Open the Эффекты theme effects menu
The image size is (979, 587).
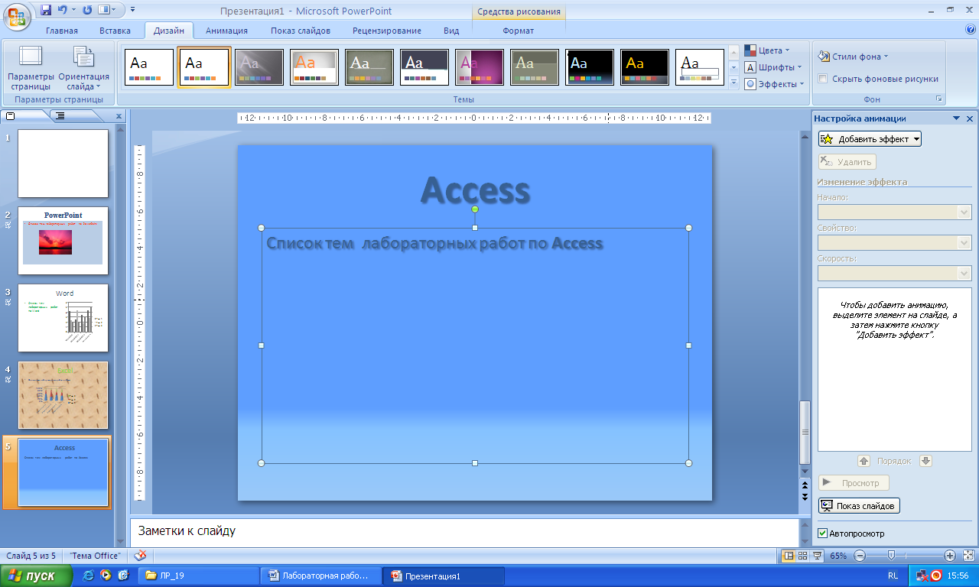pos(775,84)
